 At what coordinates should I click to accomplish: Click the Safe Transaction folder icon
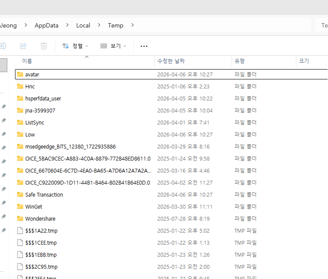(x=20, y=194)
